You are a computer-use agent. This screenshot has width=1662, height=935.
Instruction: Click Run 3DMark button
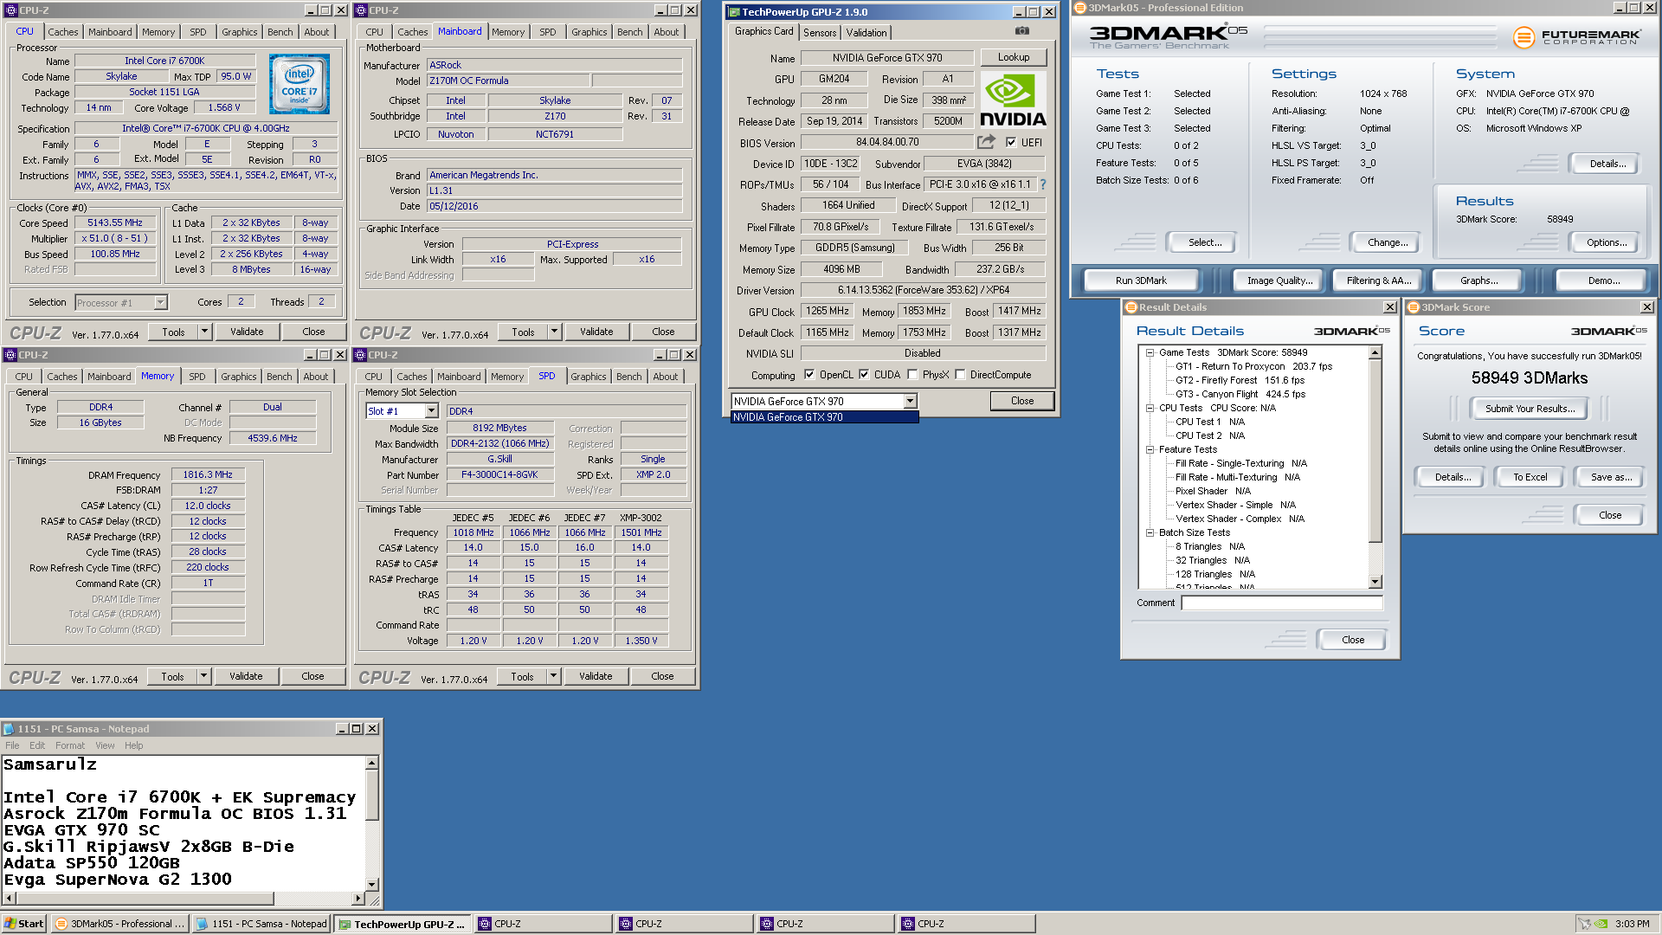[1141, 280]
